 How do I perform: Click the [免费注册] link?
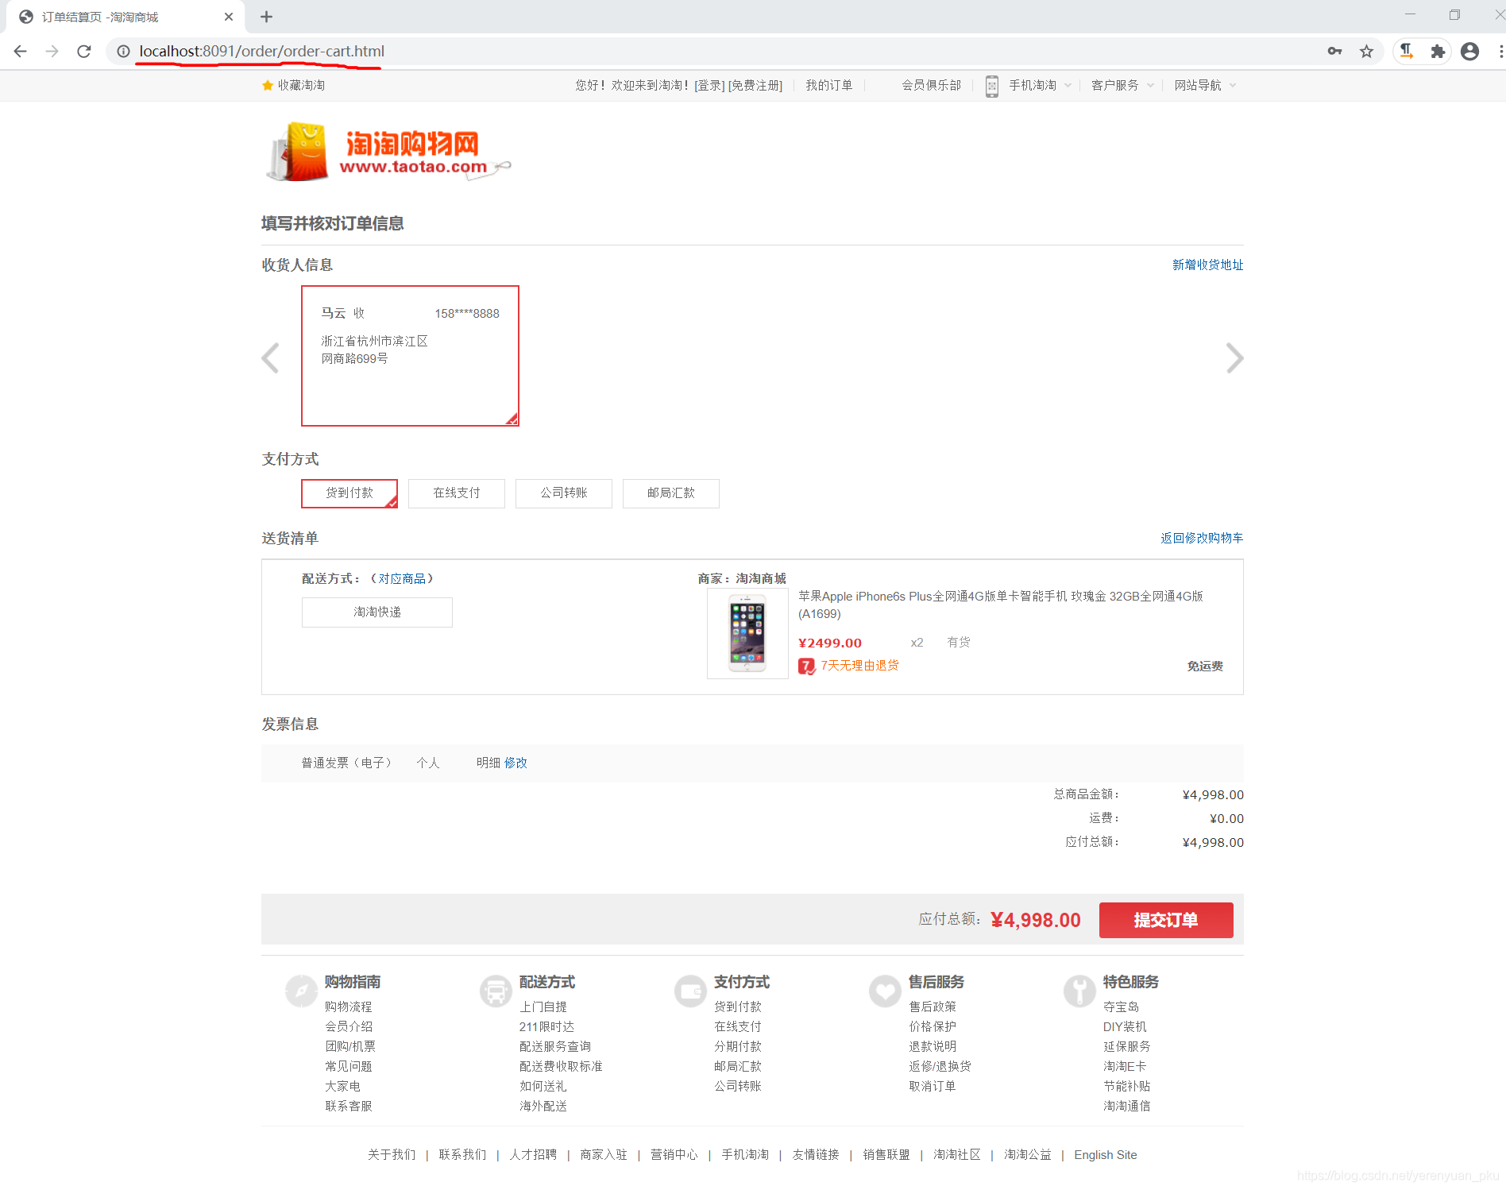pos(755,85)
